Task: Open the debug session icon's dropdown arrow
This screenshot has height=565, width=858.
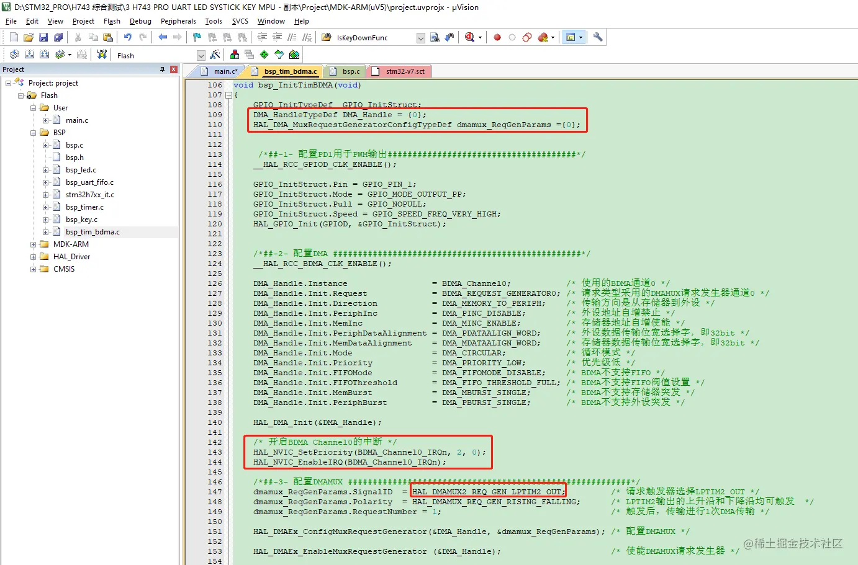Action: coord(480,37)
